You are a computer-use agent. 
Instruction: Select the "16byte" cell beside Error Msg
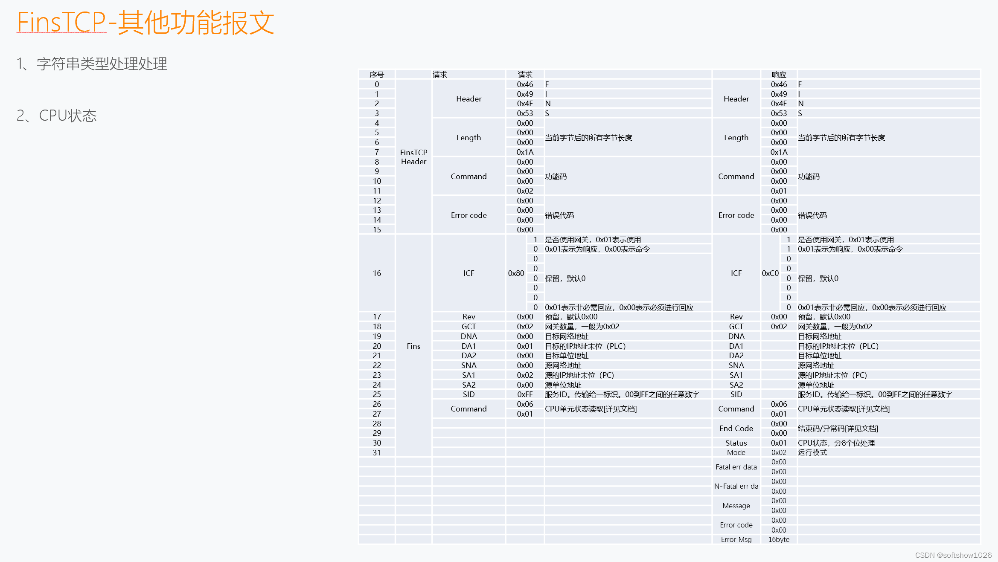pyautogui.click(x=779, y=539)
